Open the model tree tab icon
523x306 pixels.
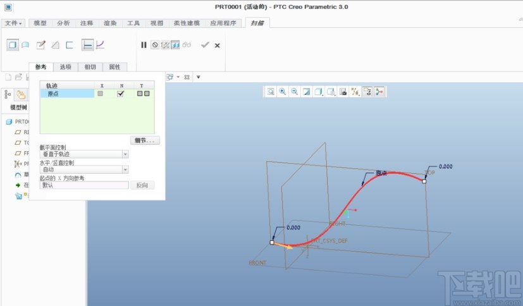(8, 95)
